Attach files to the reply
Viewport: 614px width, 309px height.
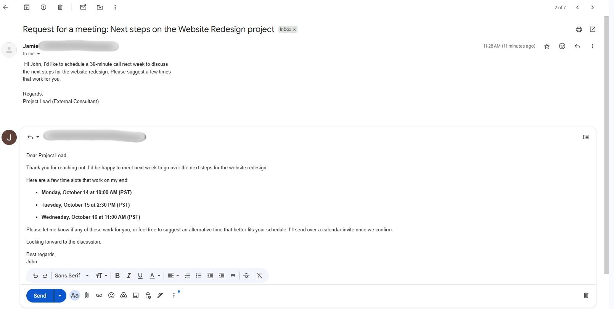click(x=87, y=295)
